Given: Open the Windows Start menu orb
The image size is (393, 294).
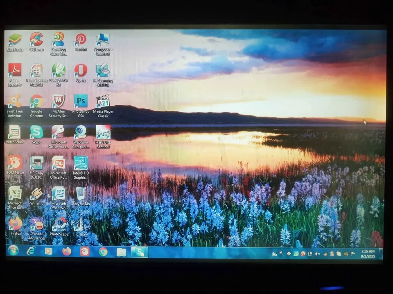Looking at the screenshot, I should 13,250.
